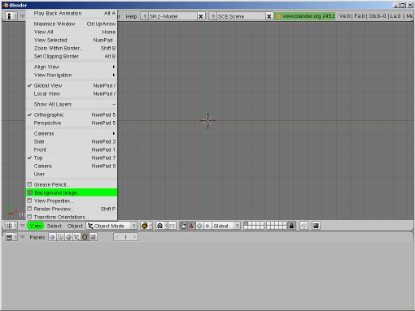
Task: Click the proportional edit icon beside lock
Action: click(304, 226)
